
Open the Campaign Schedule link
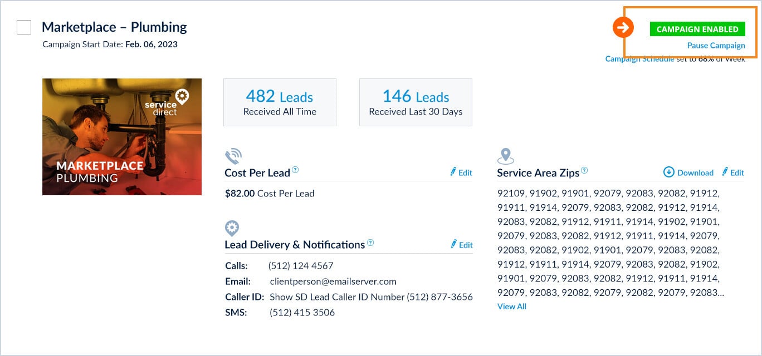click(639, 59)
